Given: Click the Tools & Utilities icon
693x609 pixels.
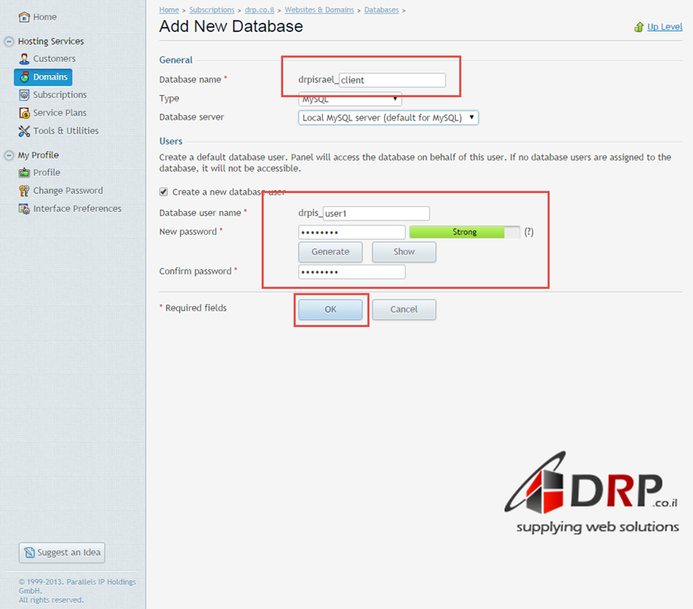Looking at the screenshot, I should (24, 131).
